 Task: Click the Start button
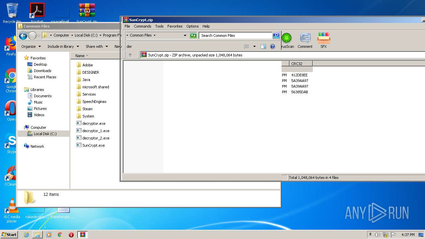pos(9,235)
